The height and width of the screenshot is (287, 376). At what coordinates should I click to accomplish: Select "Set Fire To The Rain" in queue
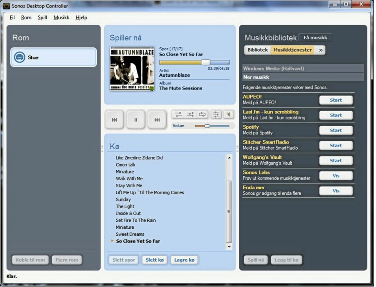click(x=136, y=220)
